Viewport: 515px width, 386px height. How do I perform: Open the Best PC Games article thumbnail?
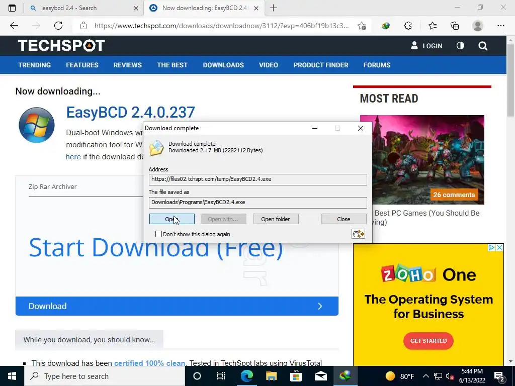(422, 159)
